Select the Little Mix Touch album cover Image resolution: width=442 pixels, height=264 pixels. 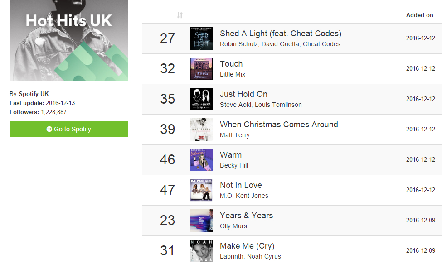tap(201, 69)
